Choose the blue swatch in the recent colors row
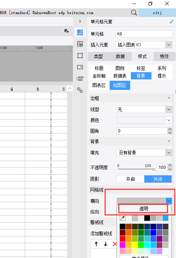This screenshot has height=258, width=176. (x=166, y=218)
